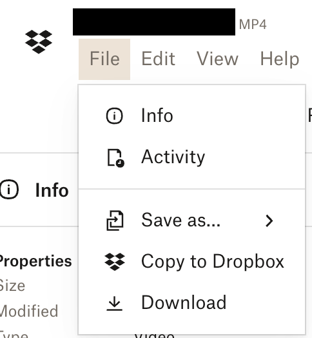Expand the Save as chevron arrow
Image resolution: width=312 pixels, height=338 pixels.
click(x=269, y=221)
